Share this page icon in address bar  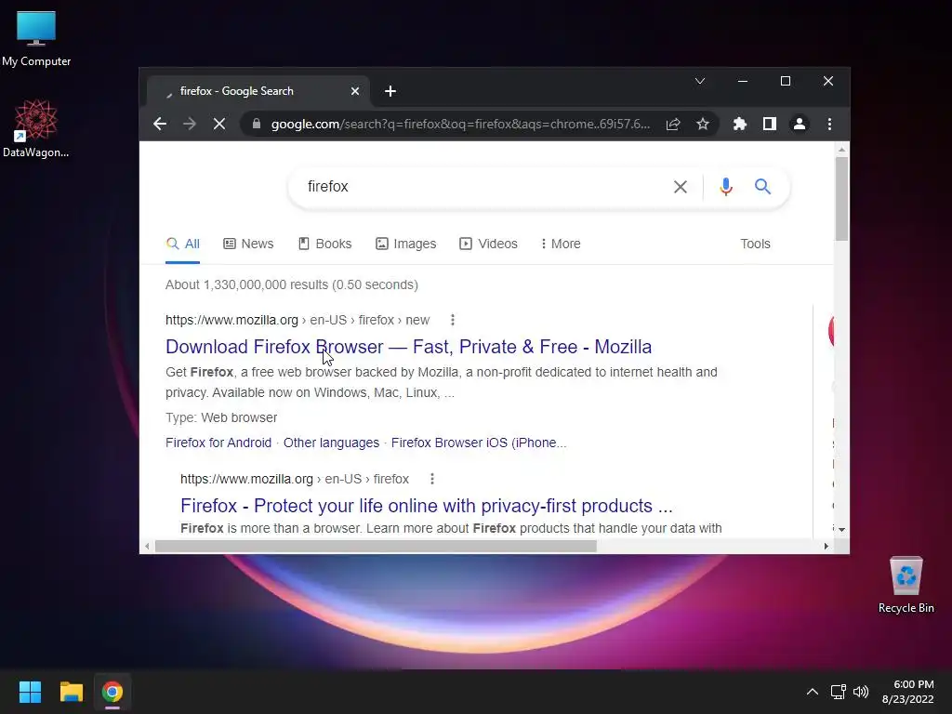click(673, 124)
